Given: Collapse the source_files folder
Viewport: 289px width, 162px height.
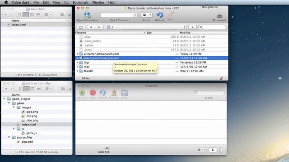Looking at the screenshot, I should point(9,137).
